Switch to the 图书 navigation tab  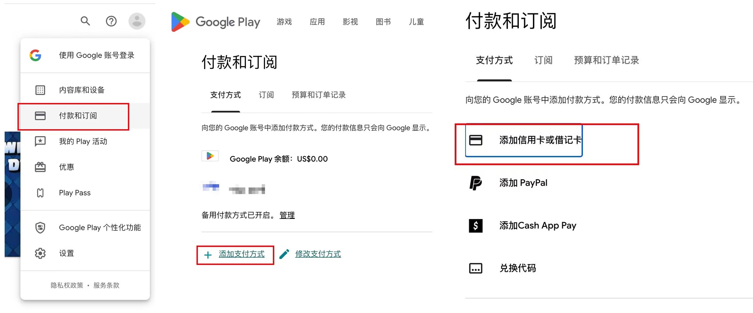tap(383, 22)
